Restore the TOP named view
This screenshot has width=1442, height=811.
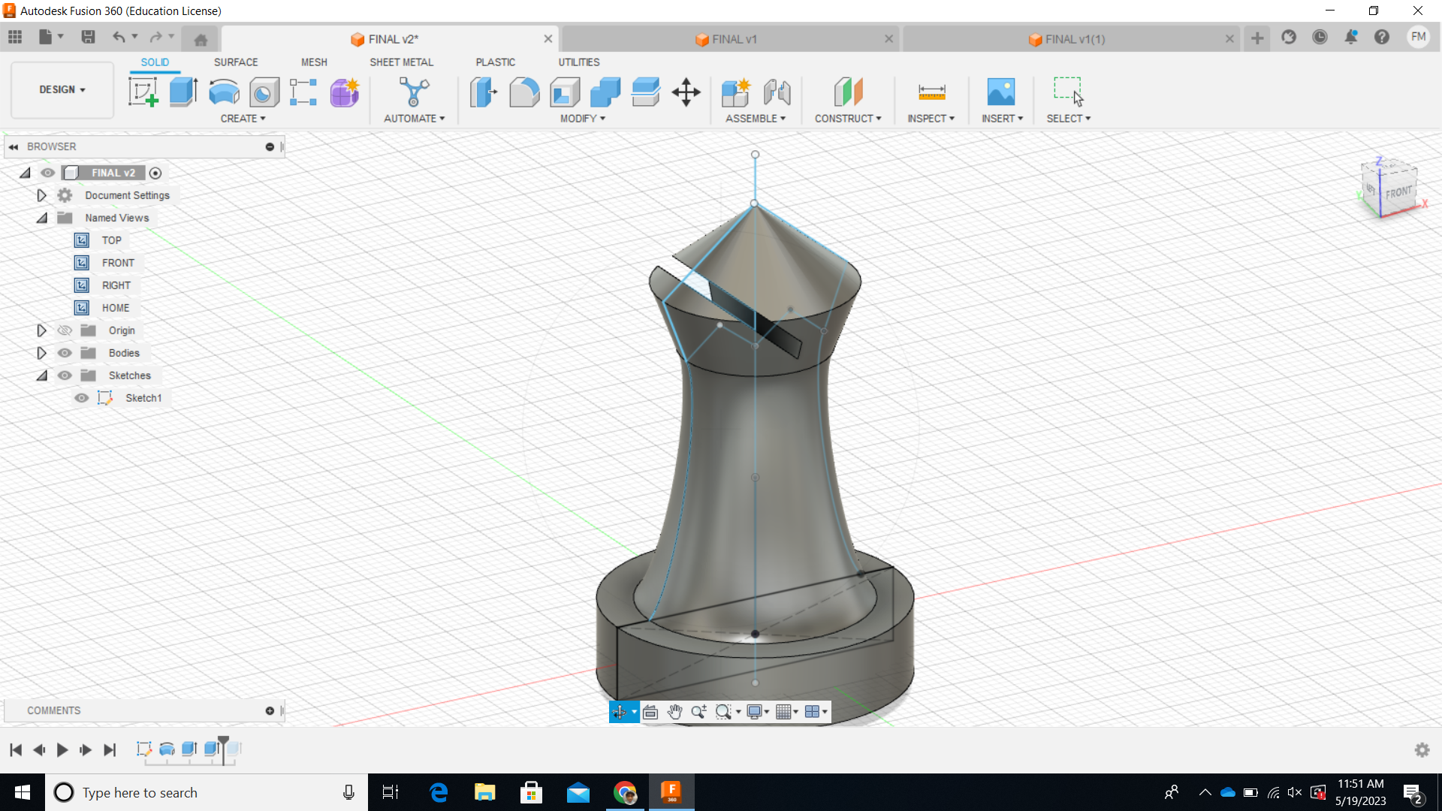coord(110,240)
